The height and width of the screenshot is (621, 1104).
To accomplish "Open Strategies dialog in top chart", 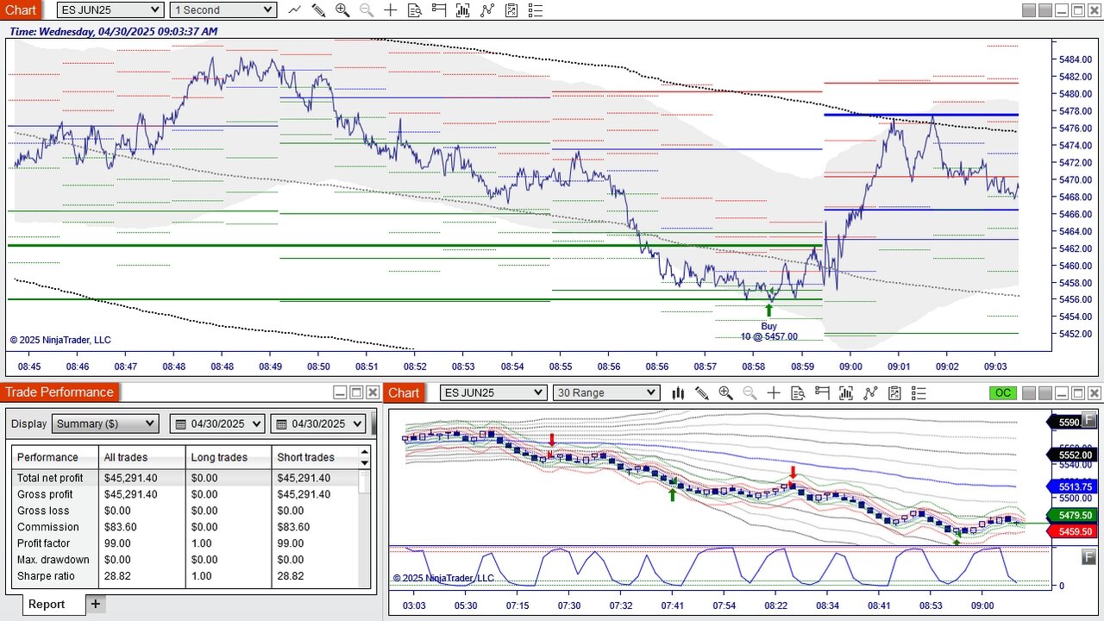I will (511, 10).
